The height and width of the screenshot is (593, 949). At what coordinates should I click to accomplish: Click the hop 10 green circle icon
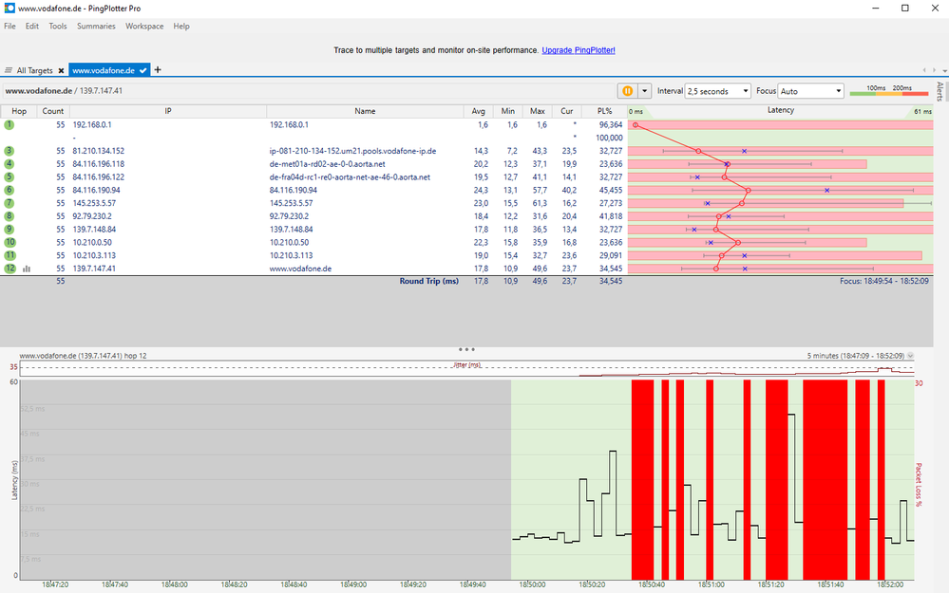(9, 242)
